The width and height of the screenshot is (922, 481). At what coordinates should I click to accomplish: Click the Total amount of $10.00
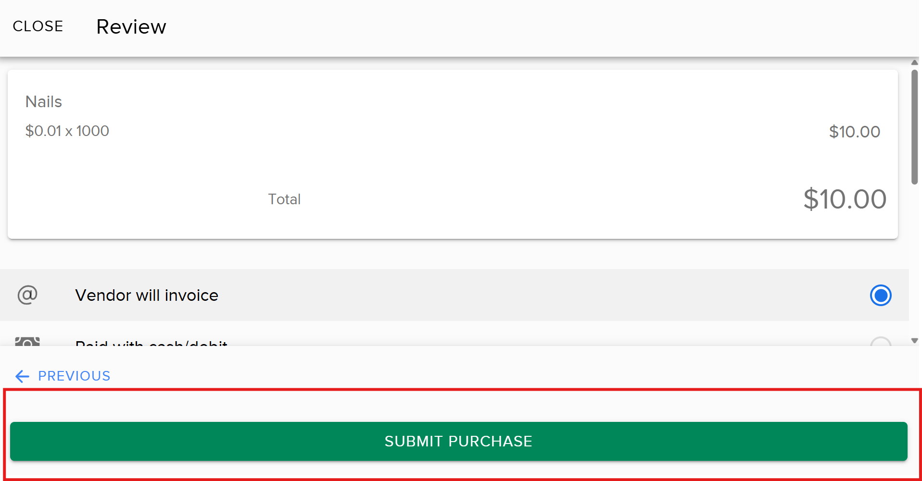coord(845,199)
